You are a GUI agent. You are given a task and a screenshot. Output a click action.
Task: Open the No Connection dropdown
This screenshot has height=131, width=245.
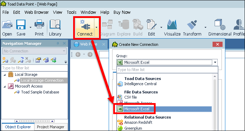click(35, 51)
